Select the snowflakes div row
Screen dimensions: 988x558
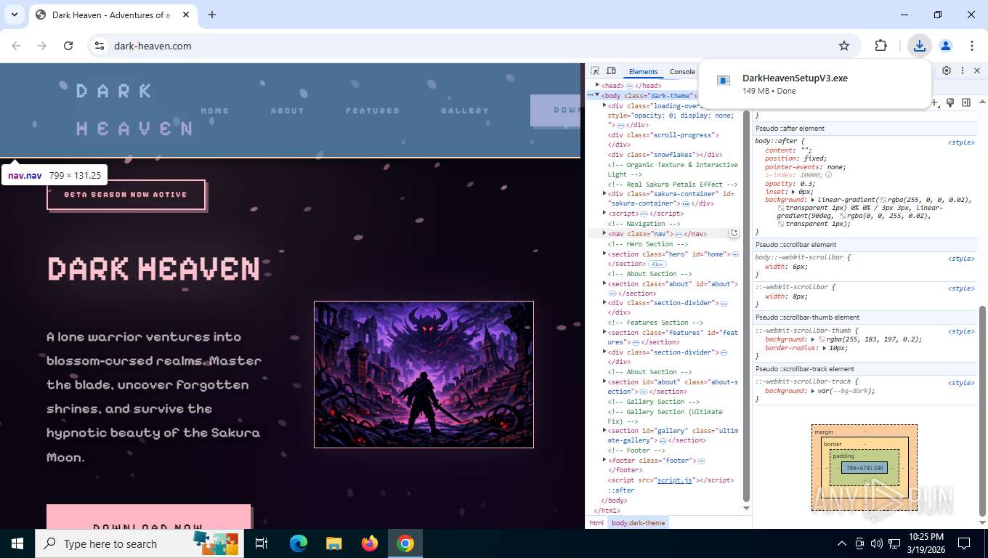pyautogui.click(x=665, y=154)
